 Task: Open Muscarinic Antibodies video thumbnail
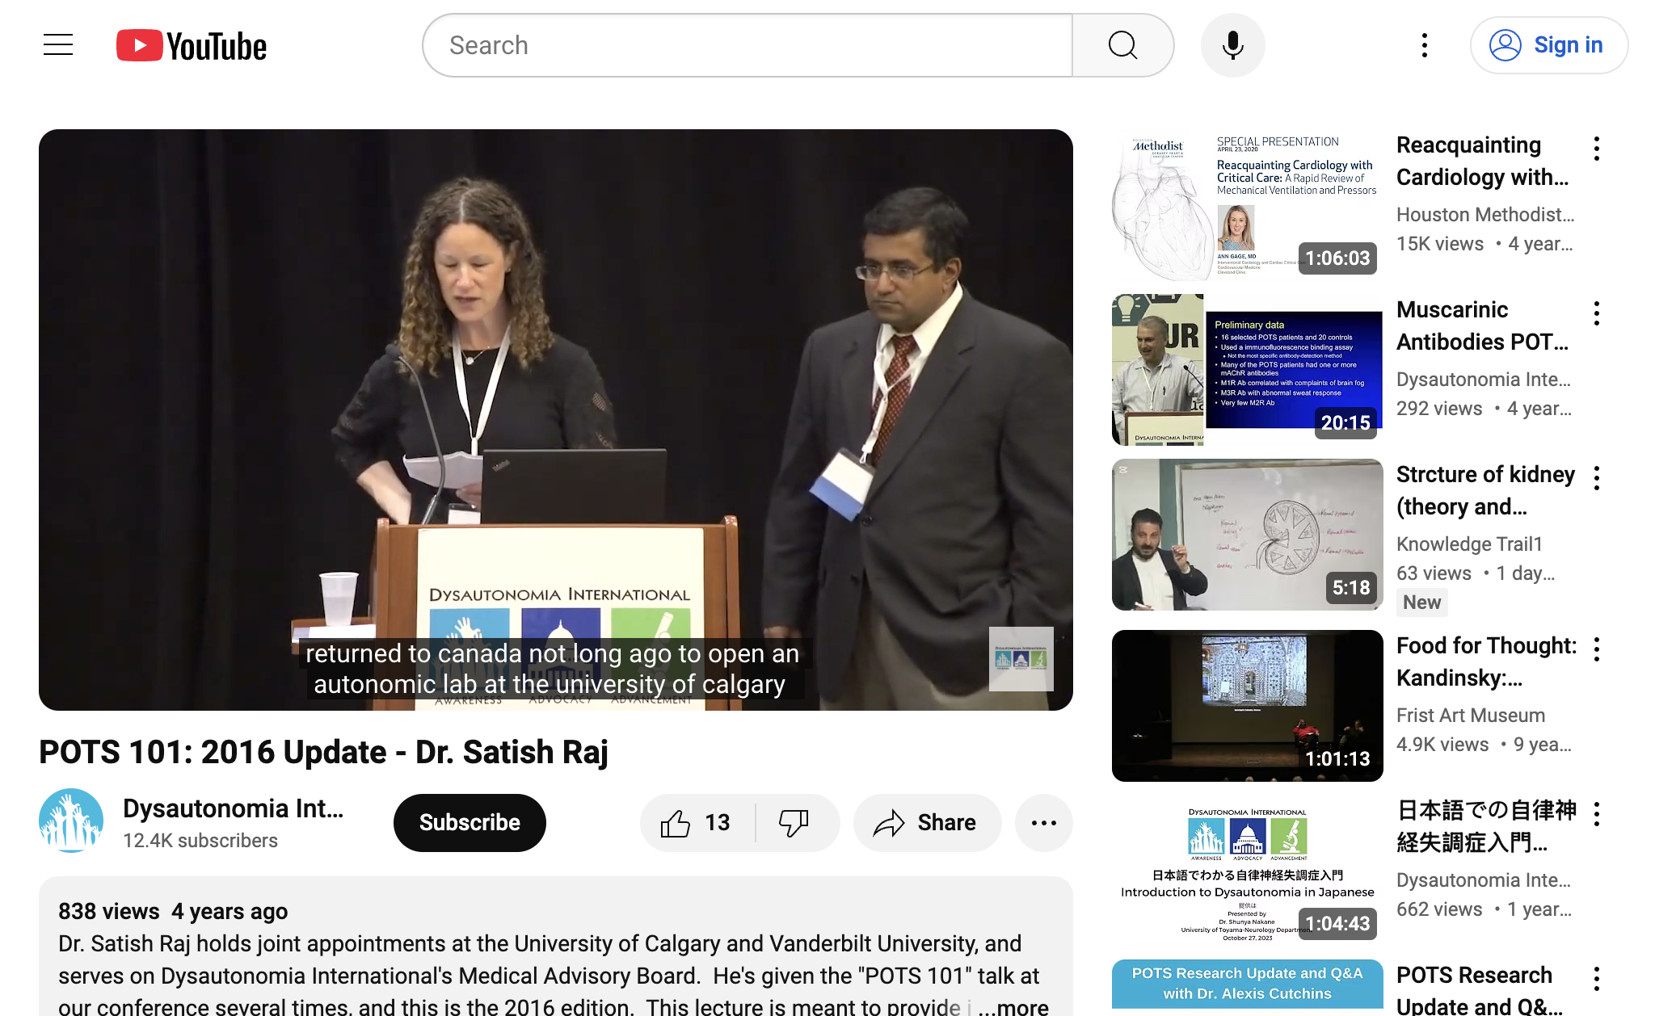[1247, 370]
